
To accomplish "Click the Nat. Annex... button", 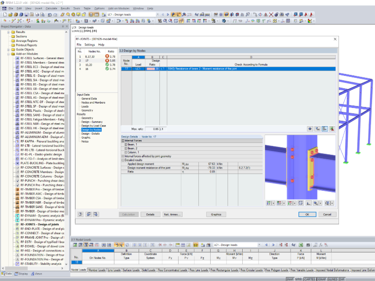I will (x=172, y=214).
